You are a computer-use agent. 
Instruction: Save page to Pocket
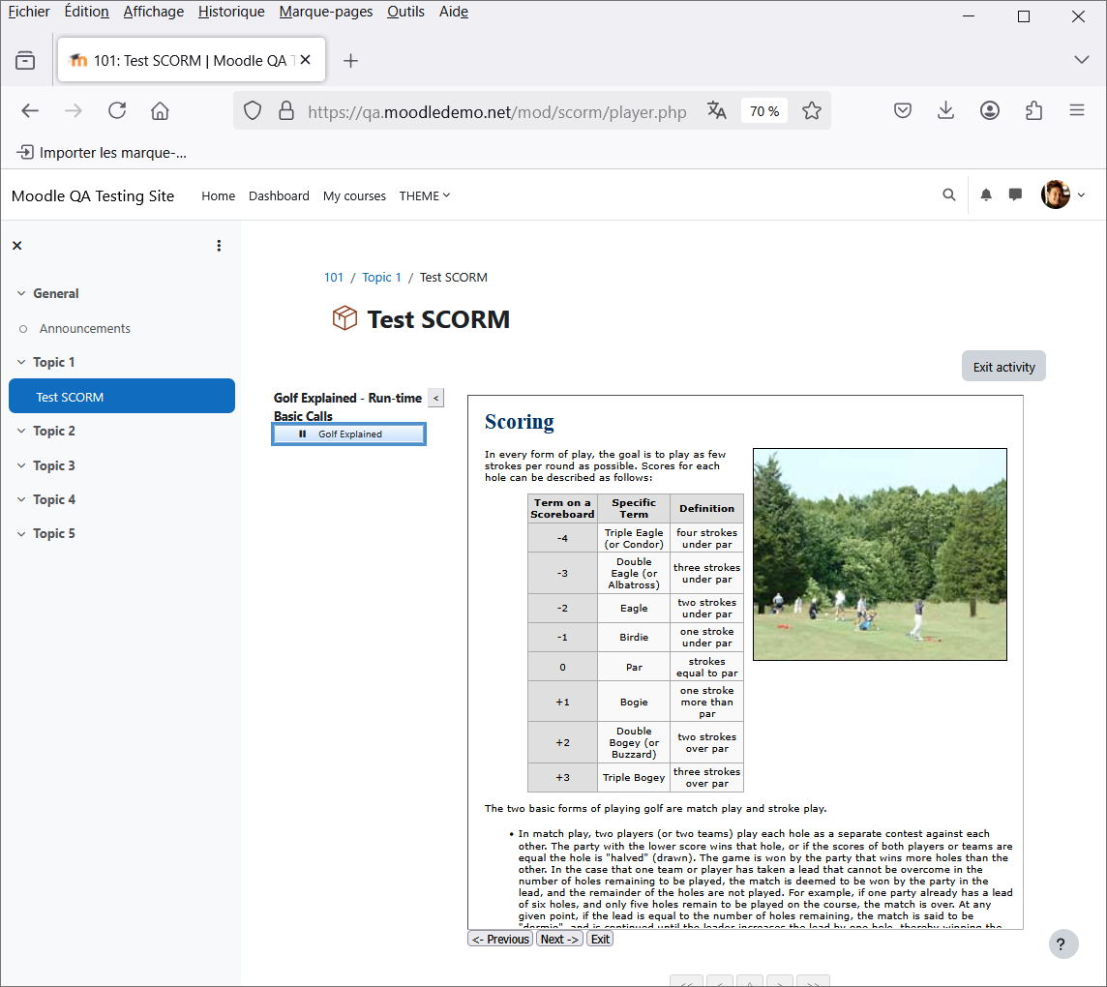click(902, 111)
